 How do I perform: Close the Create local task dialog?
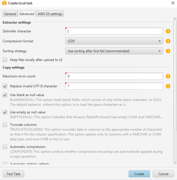173,3
